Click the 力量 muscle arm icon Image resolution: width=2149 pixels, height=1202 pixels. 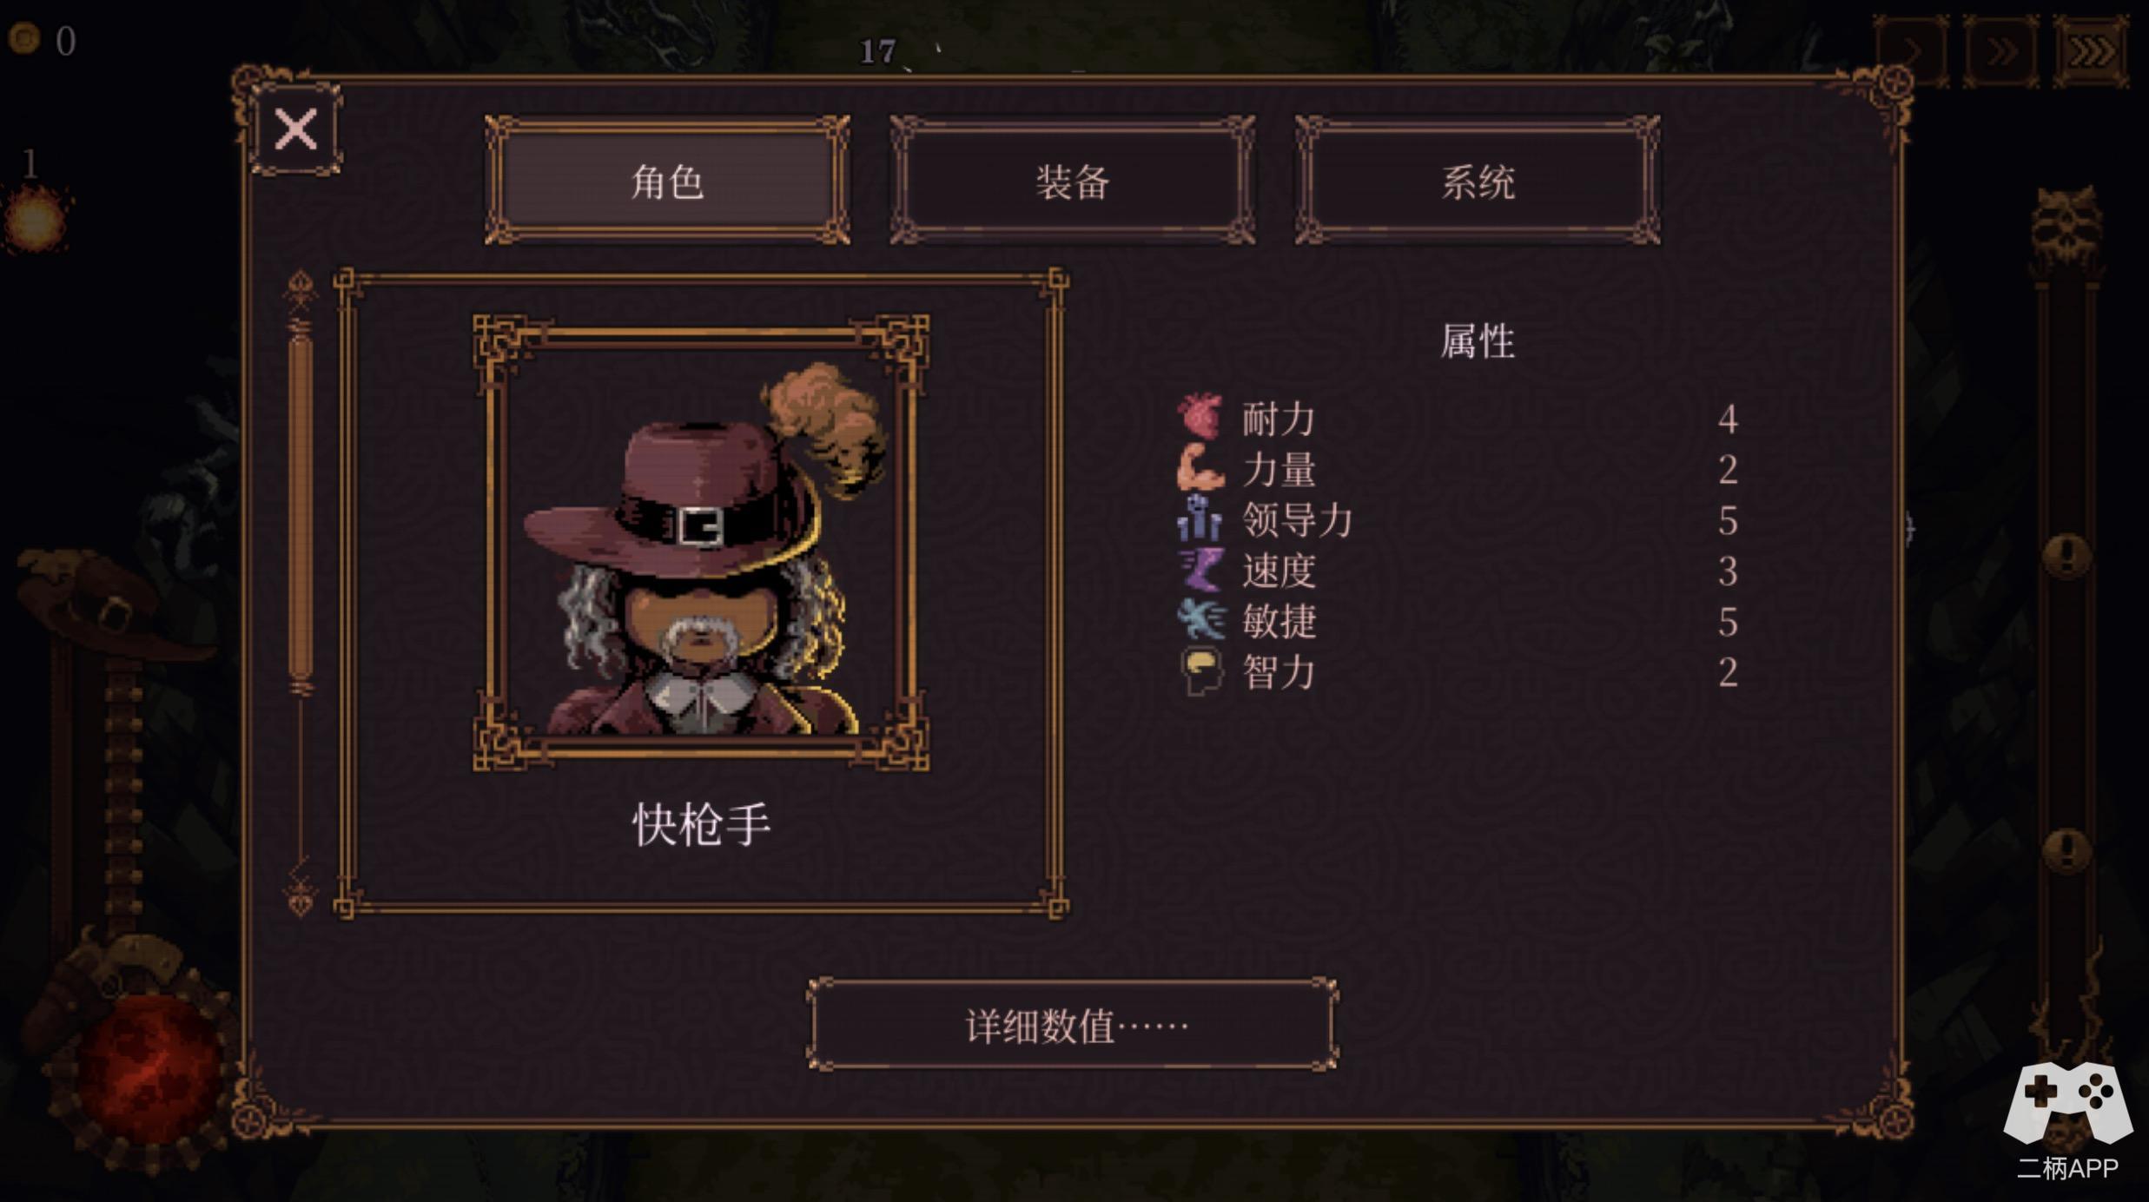click(1200, 467)
